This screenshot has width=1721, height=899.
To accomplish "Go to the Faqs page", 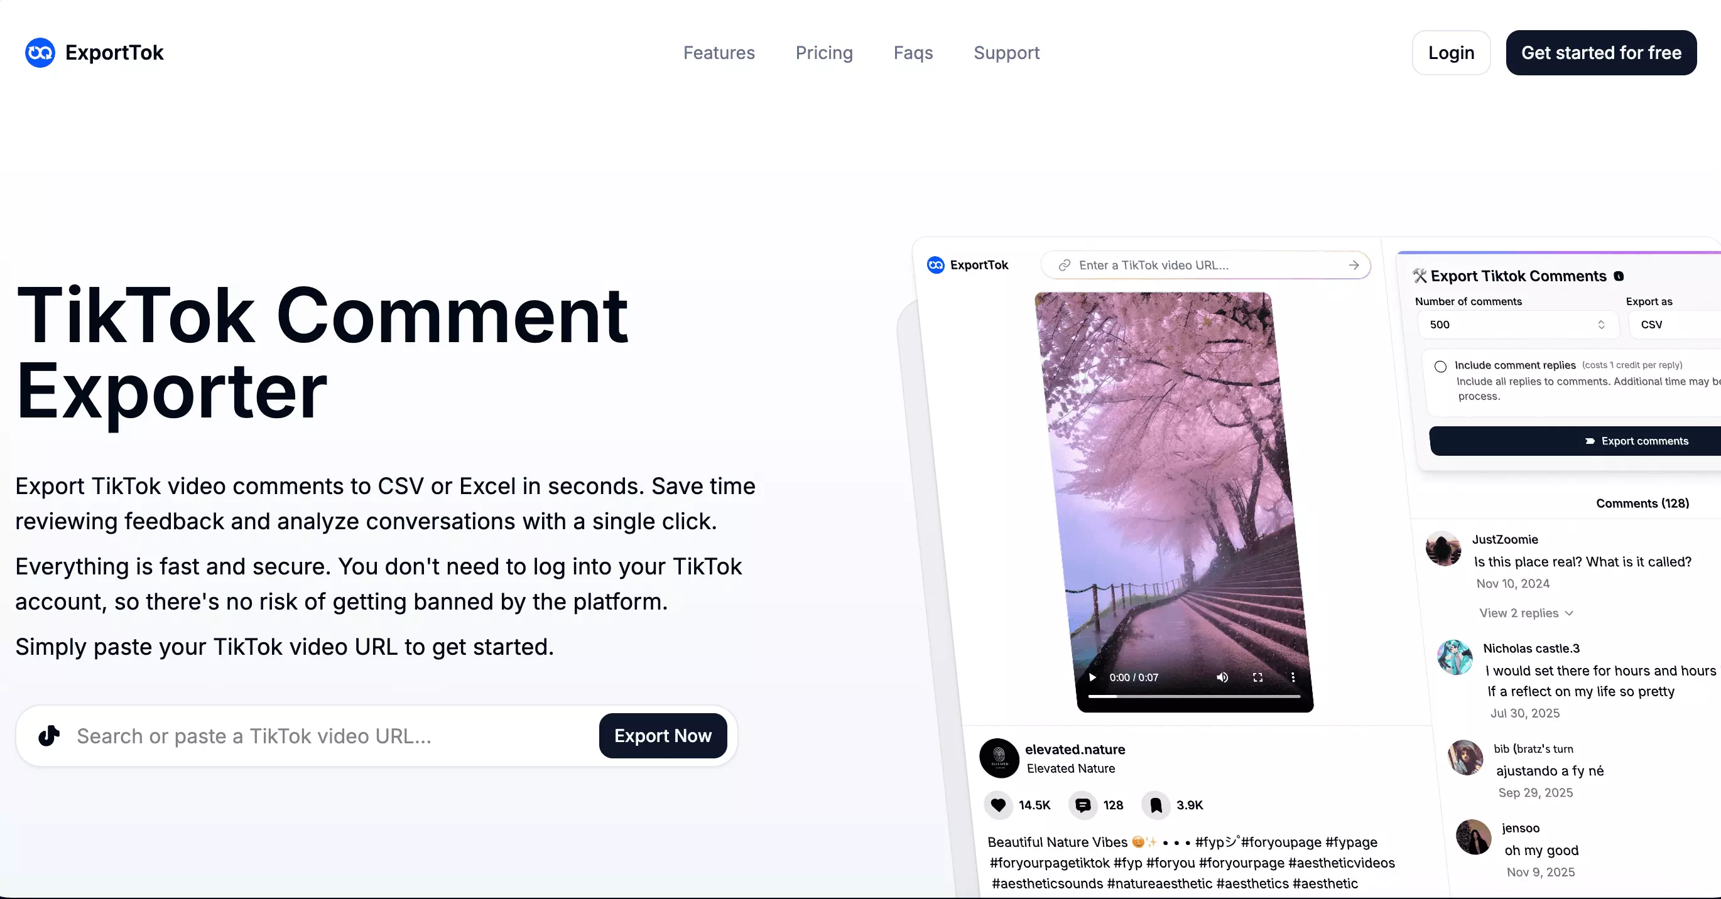I will point(913,53).
